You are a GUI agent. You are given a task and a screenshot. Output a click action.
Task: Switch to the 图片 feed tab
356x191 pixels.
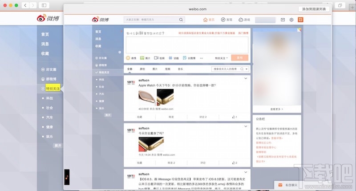[155, 69]
